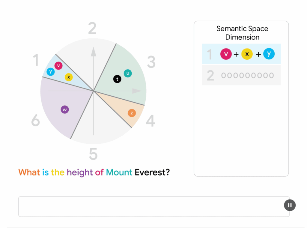
Task: Click the large number 3 beside the pie
Action: pos(151,62)
